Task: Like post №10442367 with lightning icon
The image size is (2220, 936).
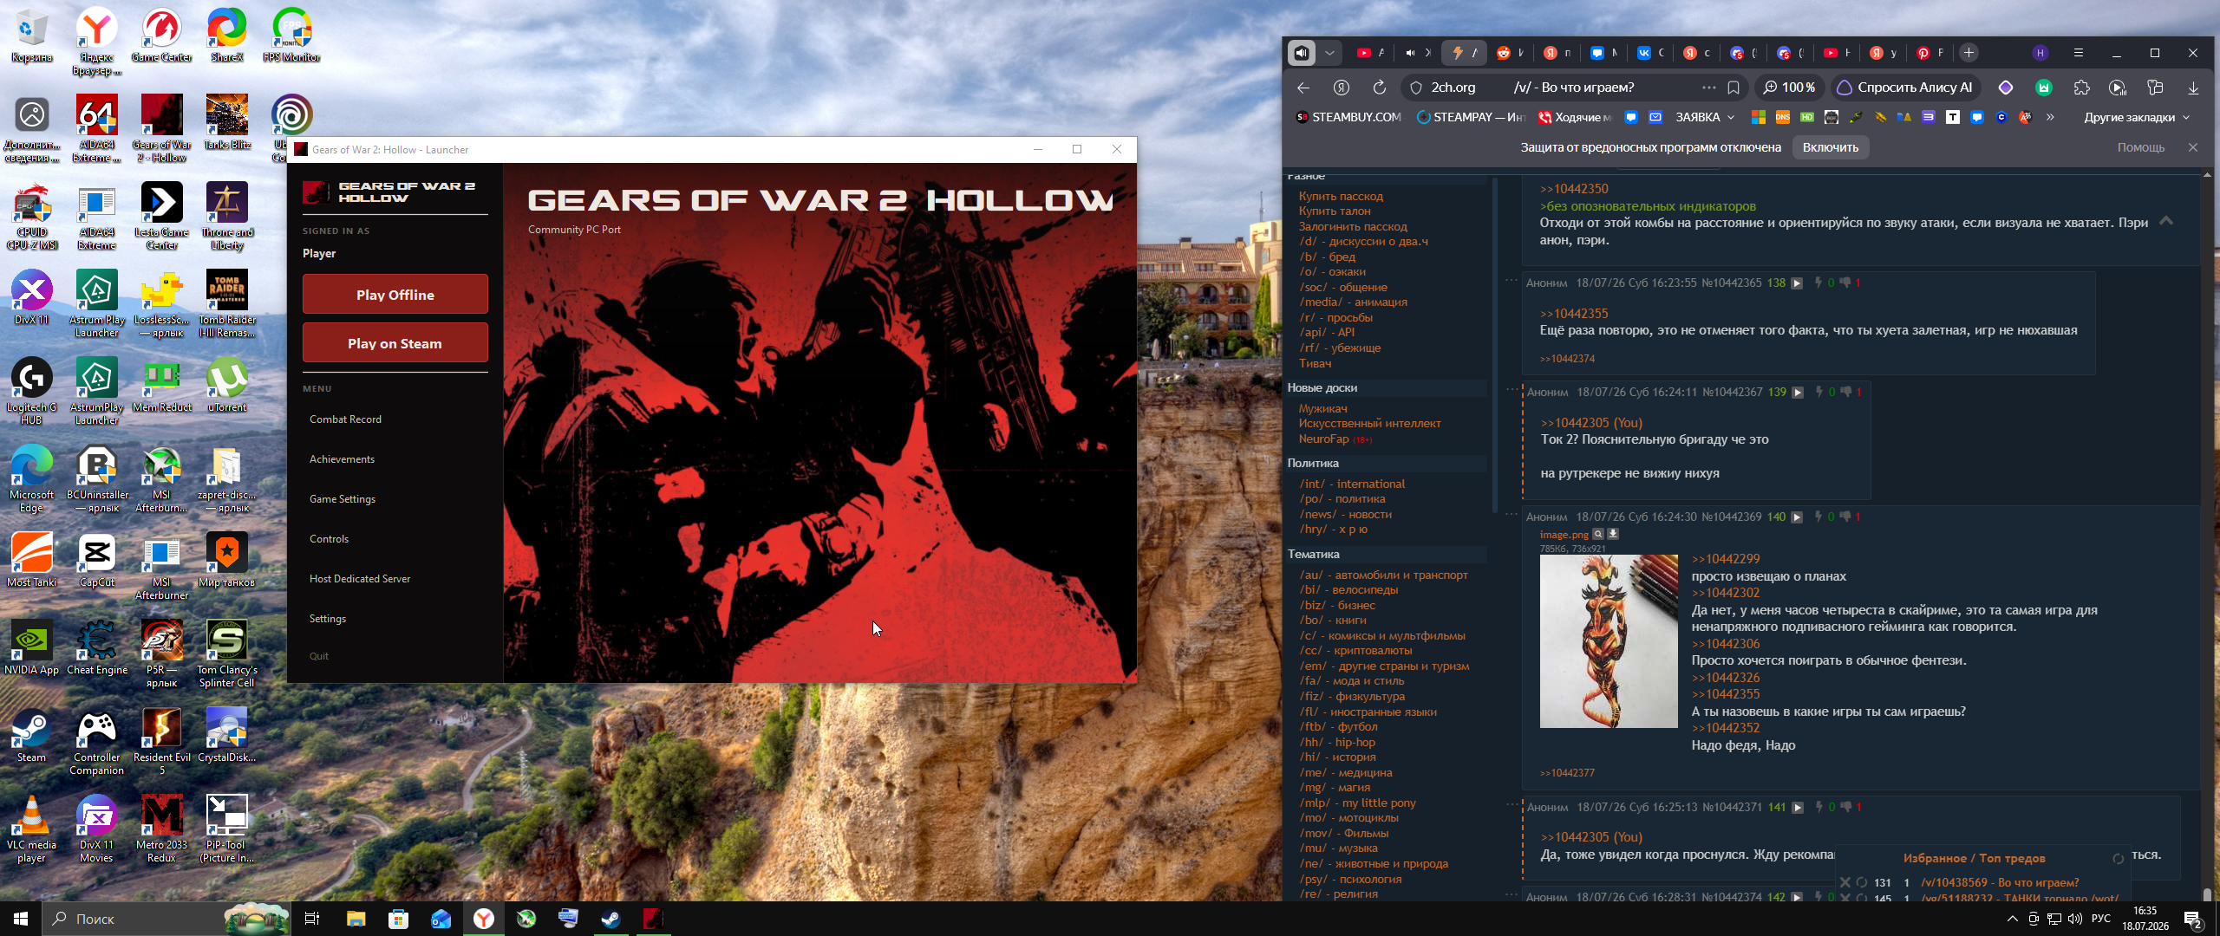Action: pyautogui.click(x=1819, y=392)
